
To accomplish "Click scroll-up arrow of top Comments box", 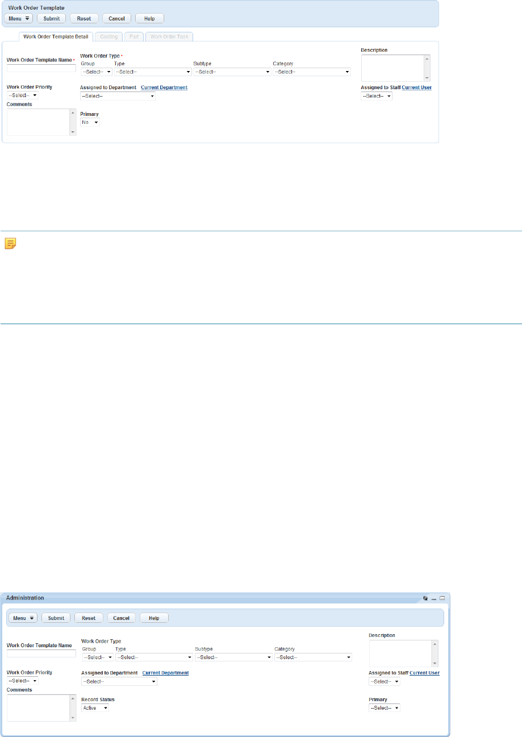I will click(73, 112).
